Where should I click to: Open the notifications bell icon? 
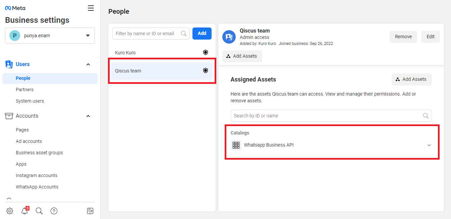coord(24,211)
